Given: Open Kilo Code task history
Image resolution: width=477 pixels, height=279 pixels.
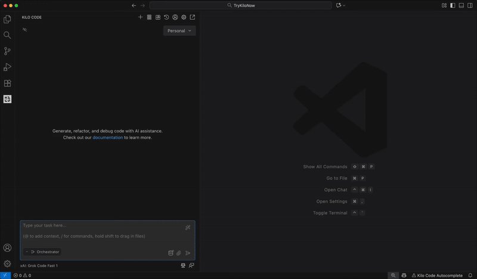Looking at the screenshot, I should tap(166, 17).
